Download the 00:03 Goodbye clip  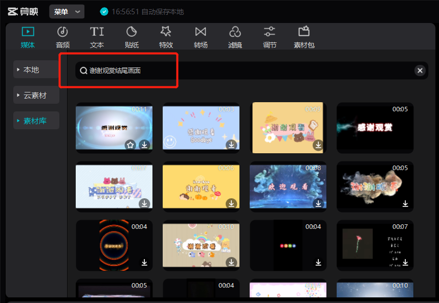click(231, 145)
